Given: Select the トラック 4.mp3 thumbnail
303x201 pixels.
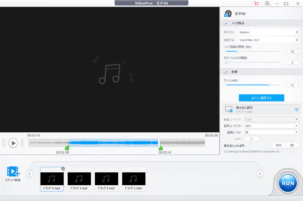Looking at the screenshot, I should point(52,179).
